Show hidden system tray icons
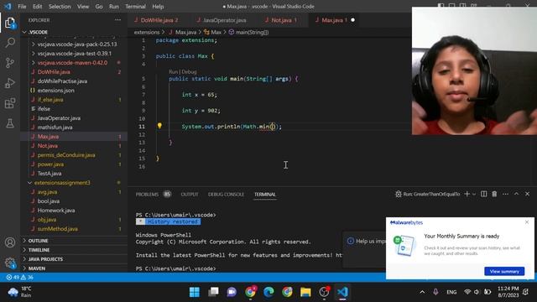Screen dimensions: 537x302 coord(422,292)
